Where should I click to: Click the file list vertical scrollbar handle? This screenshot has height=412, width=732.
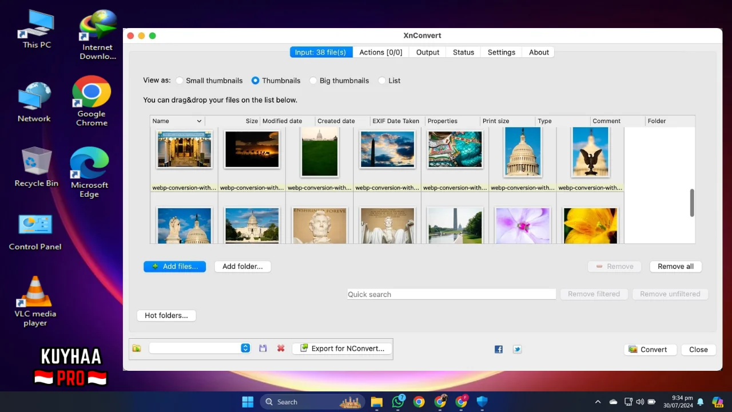[x=692, y=203]
